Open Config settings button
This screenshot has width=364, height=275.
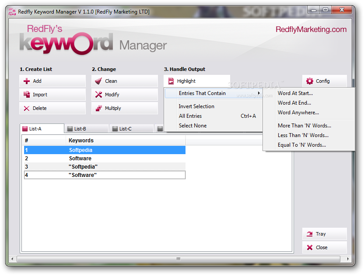tap(325, 81)
